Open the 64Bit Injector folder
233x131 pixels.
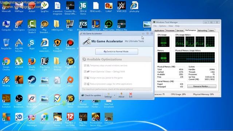tap(58, 25)
